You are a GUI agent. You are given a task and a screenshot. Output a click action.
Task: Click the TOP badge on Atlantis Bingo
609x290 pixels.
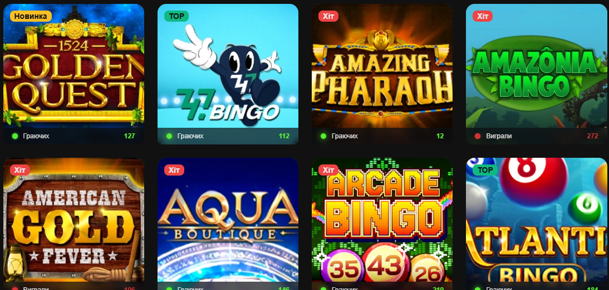(485, 170)
